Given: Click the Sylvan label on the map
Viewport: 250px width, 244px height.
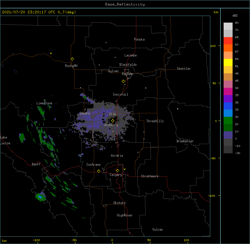Looking at the screenshot, I should [113, 71].
